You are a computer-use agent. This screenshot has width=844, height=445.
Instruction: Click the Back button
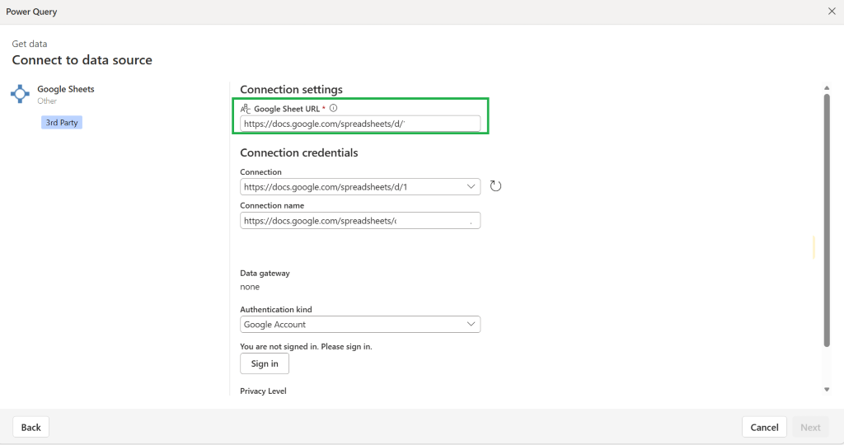tap(30, 427)
